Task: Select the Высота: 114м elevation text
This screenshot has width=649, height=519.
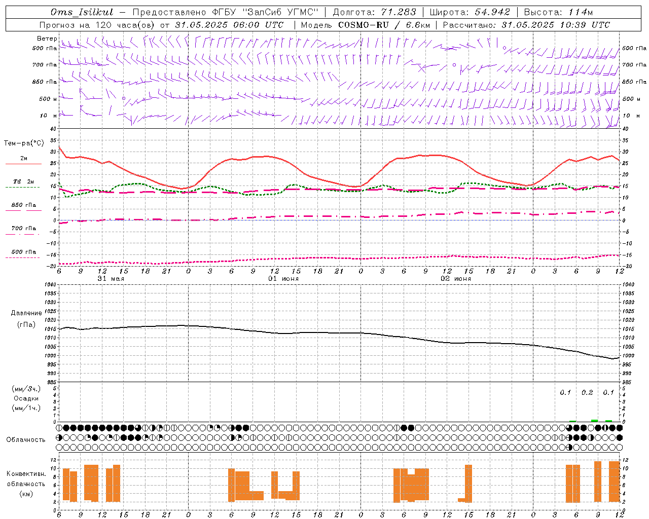Action: [558, 12]
